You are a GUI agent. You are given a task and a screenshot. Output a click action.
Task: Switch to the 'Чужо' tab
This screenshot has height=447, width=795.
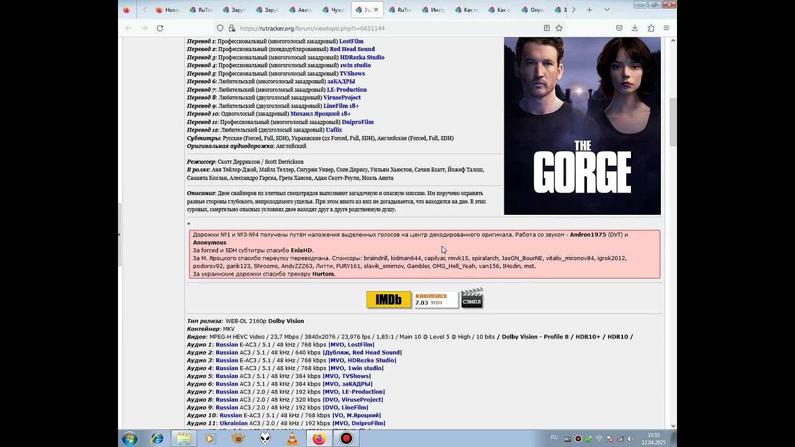(x=334, y=10)
